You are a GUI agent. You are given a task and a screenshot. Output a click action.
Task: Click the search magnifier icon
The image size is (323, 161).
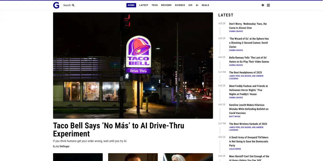[73, 5]
